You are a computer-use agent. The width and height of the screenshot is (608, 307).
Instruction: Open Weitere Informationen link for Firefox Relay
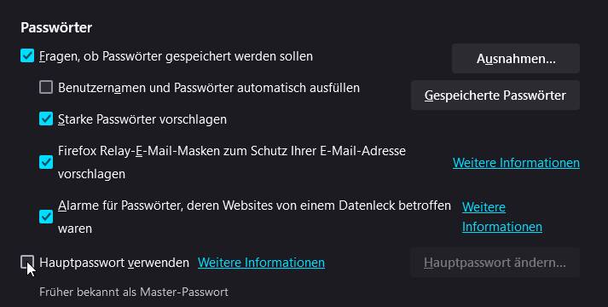(516, 163)
